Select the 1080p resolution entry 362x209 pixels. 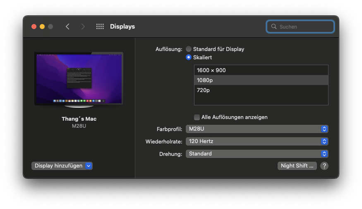tap(261, 80)
